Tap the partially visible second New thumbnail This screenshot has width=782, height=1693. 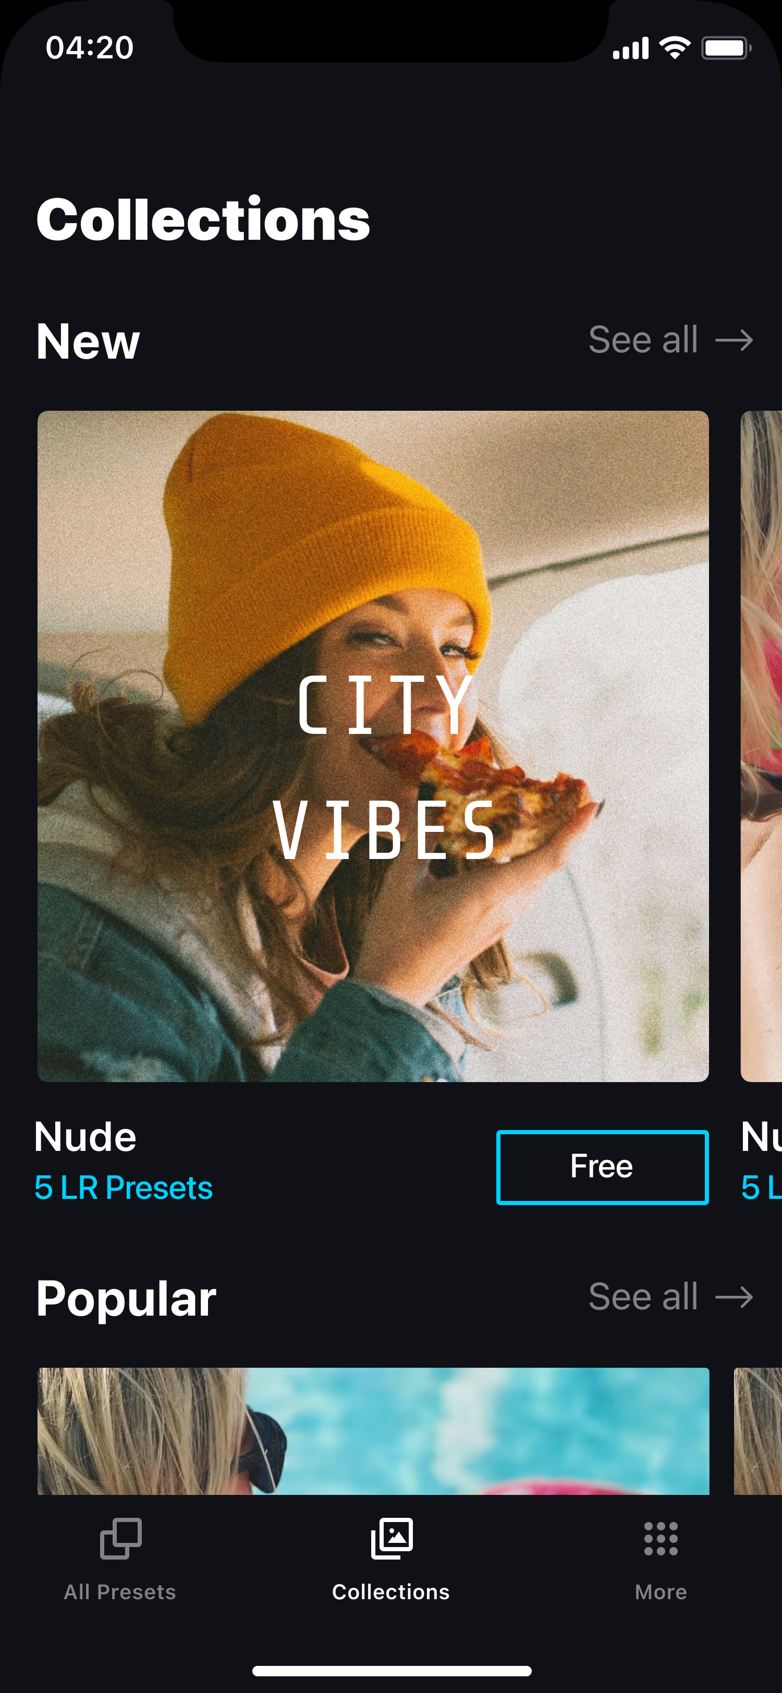click(x=761, y=746)
